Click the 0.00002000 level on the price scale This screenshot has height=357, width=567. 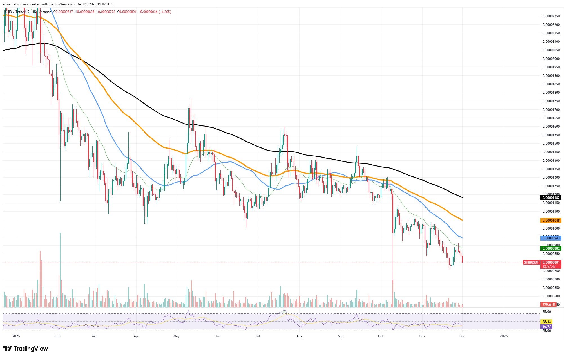pos(551,59)
